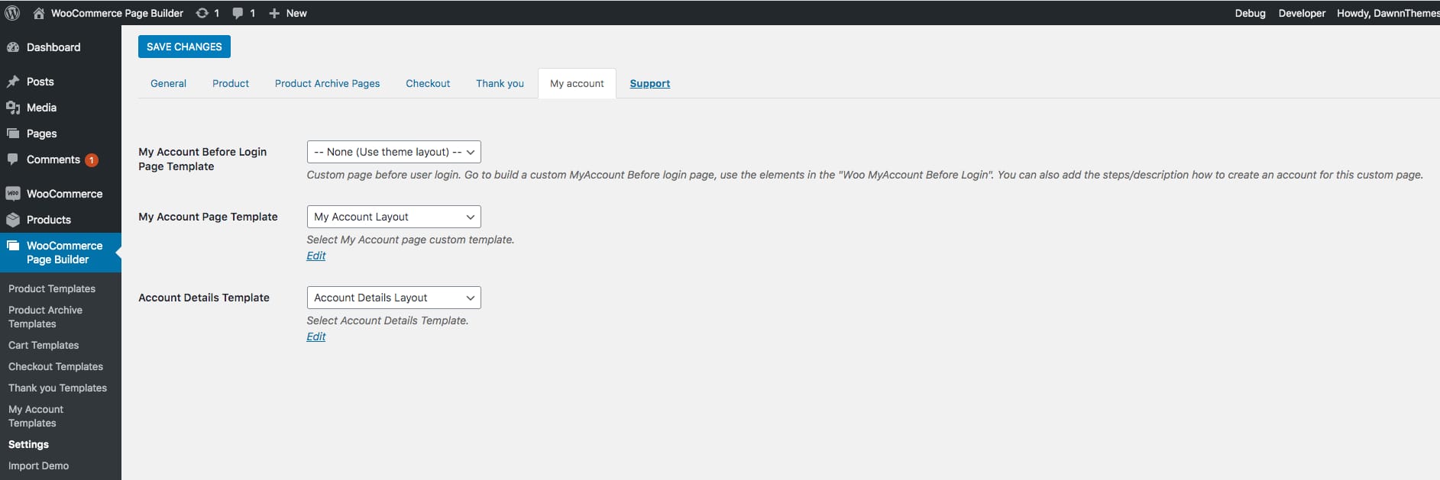
Task: Open the Support tab link
Action: tap(649, 84)
